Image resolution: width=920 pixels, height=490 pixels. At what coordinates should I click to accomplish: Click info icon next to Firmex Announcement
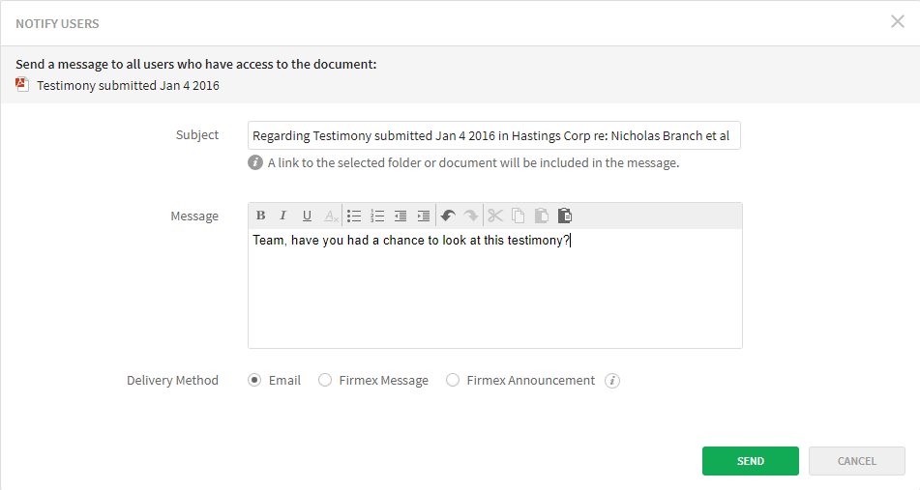coord(611,381)
